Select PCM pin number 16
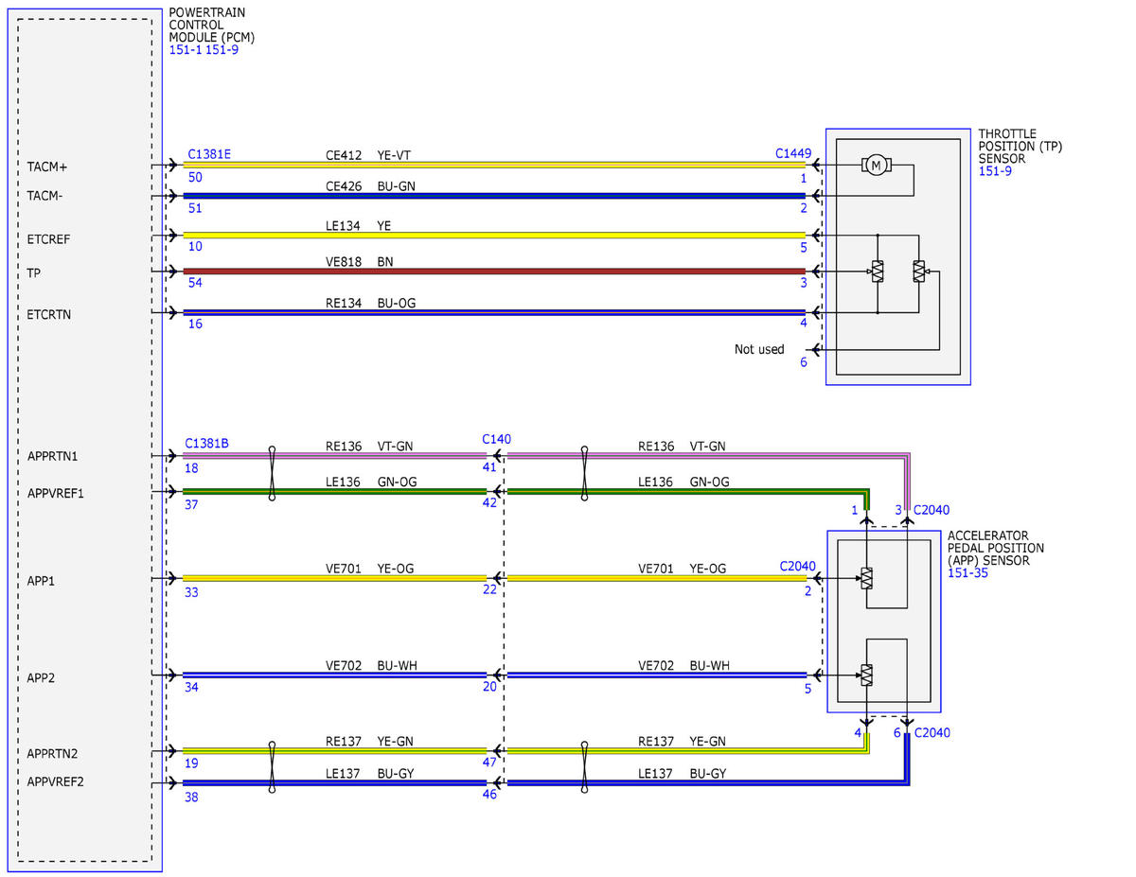Image resolution: width=1136 pixels, height=877 pixels. coord(194,324)
